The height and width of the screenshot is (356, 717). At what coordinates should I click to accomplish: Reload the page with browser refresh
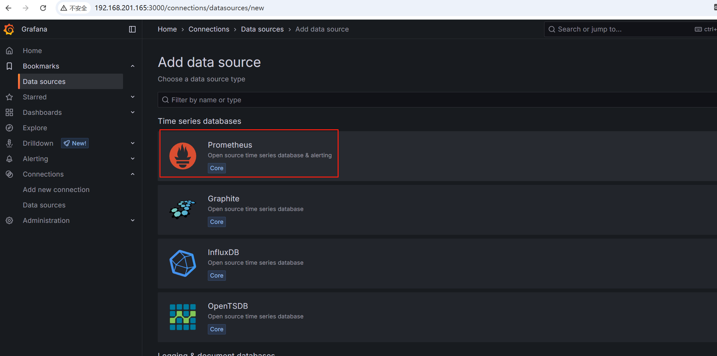(43, 8)
